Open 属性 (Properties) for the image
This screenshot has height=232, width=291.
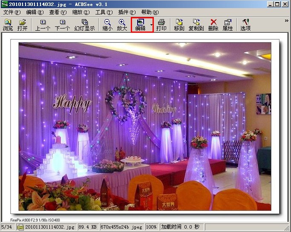228,25
